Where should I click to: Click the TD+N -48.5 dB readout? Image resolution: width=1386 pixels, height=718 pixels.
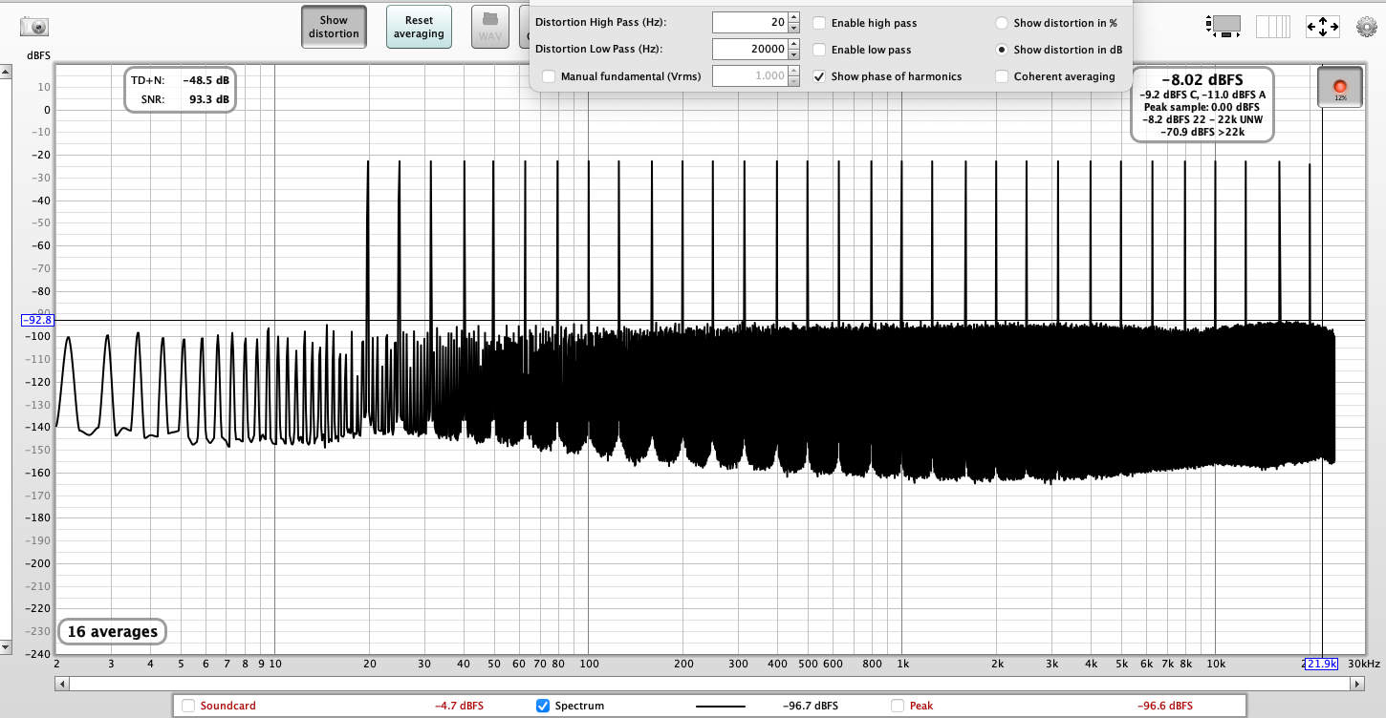point(181,81)
